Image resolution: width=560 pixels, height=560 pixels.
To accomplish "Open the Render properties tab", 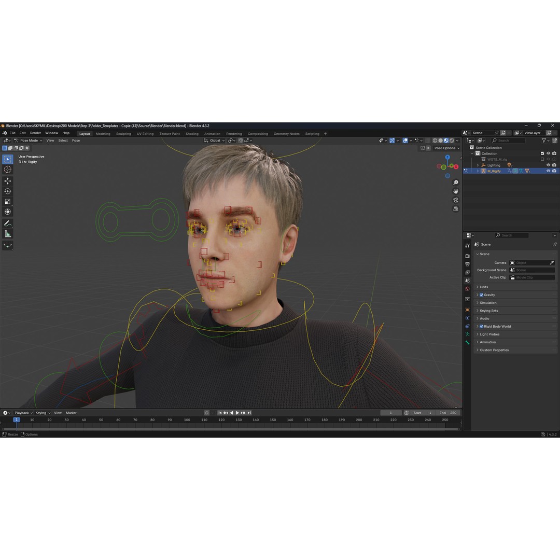I will (x=467, y=256).
